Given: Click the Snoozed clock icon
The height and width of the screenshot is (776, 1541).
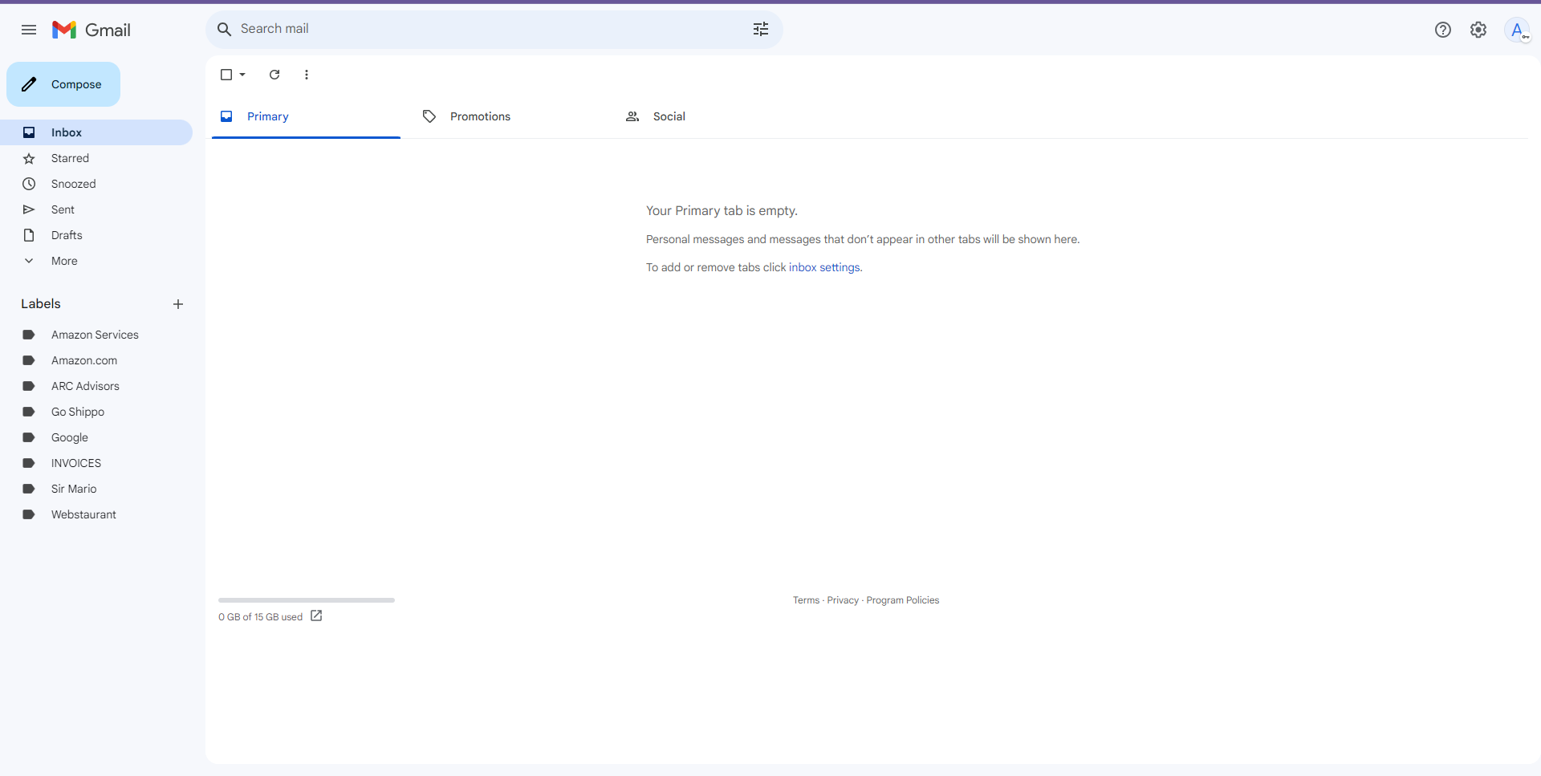Looking at the screenshot, I should tap(29, 184).
